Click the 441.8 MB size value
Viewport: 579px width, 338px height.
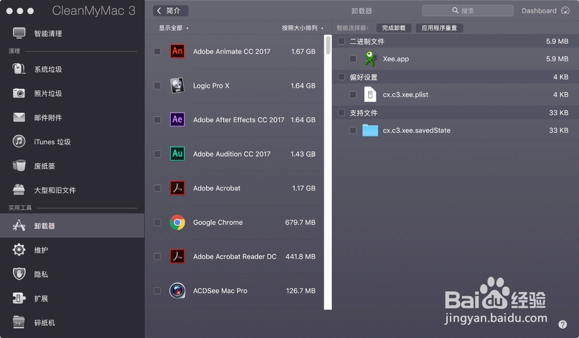coord(300,256)
